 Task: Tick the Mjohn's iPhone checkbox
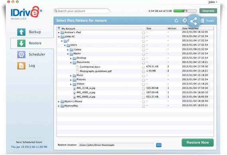(x=143, y=102)
